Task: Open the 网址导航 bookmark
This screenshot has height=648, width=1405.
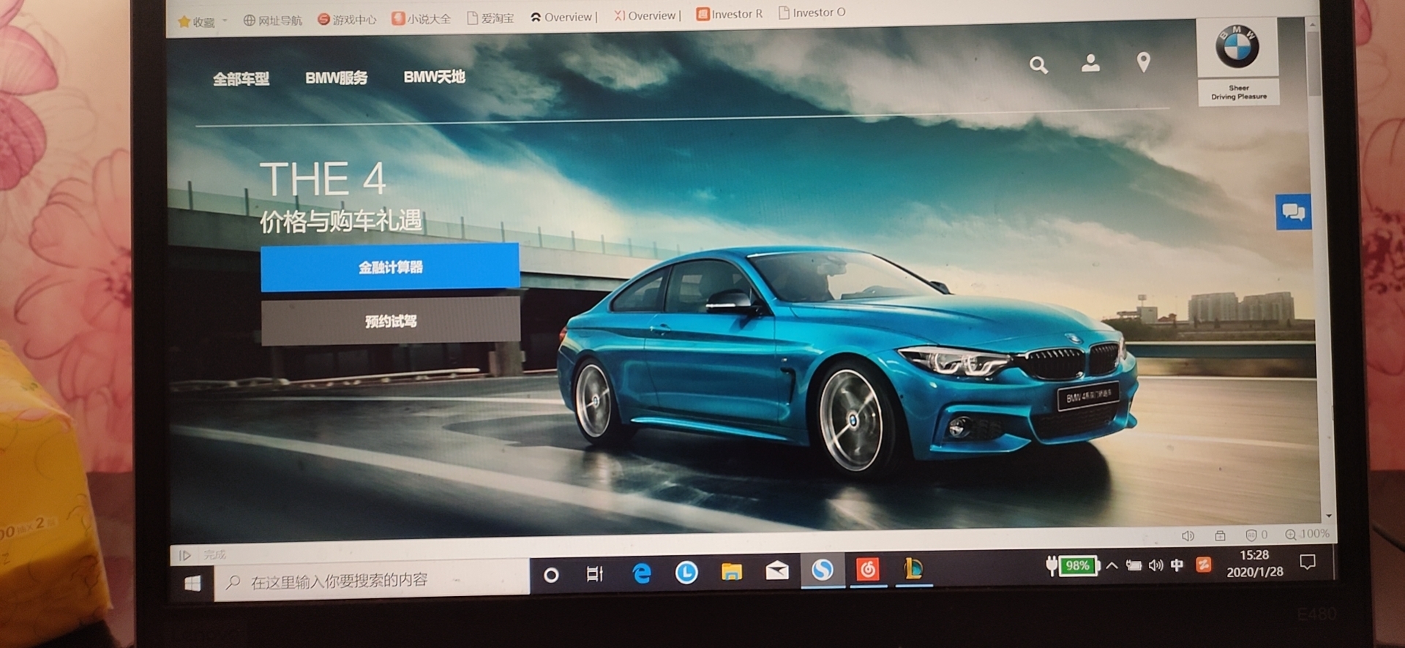Action: [x=272, y=20]
